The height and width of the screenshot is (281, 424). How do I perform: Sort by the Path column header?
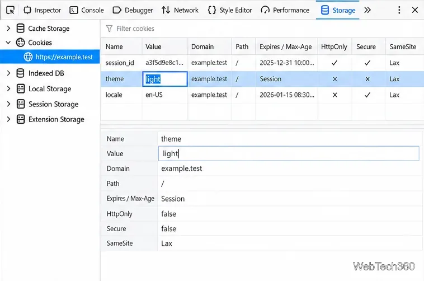pyautogui.click(x=244, y=46)
